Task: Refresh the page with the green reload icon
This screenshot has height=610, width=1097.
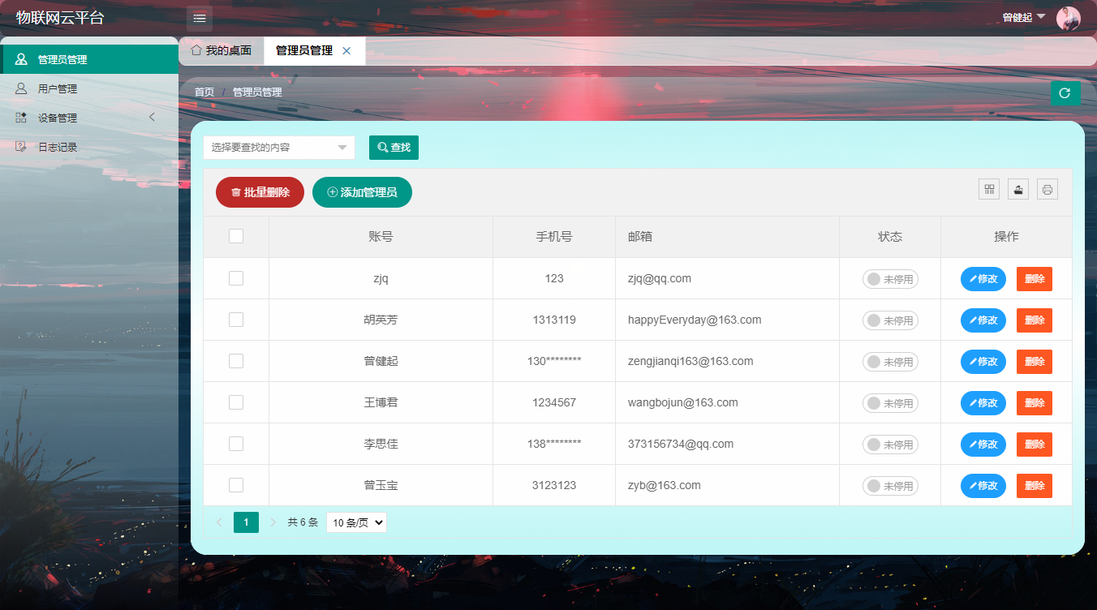Action: coord(1065,93)
